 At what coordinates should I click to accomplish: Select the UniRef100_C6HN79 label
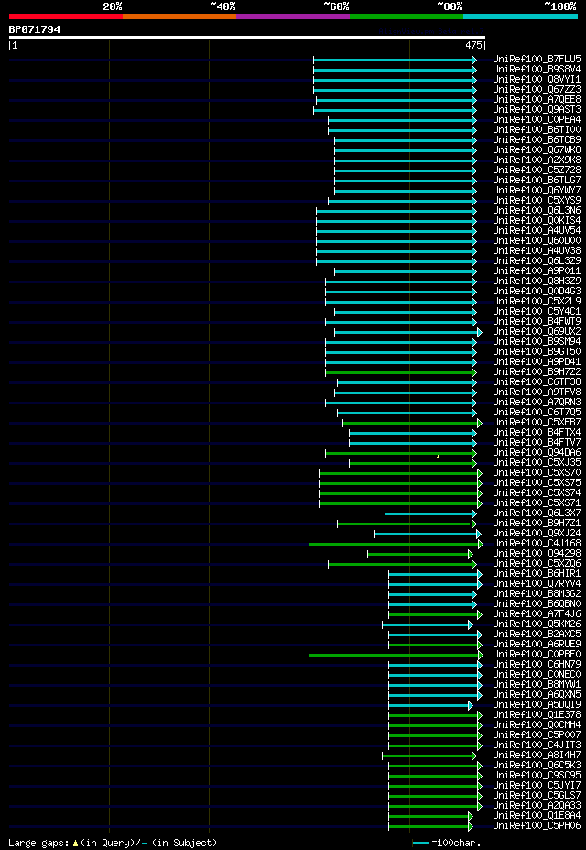pyautogui.click(x=537, y=665)
